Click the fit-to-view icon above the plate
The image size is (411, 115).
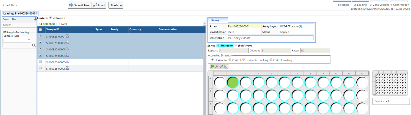tap(226, 67)
